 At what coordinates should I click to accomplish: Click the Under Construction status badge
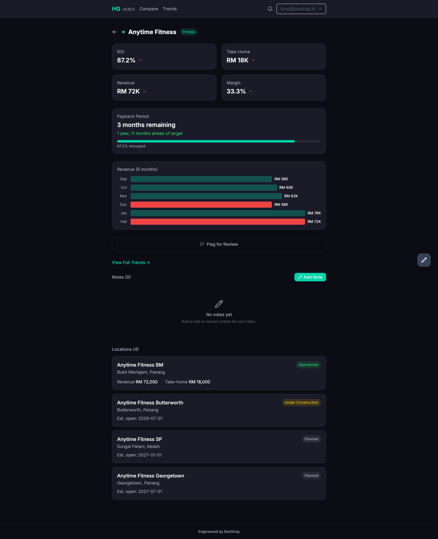[x=301, y=403]
